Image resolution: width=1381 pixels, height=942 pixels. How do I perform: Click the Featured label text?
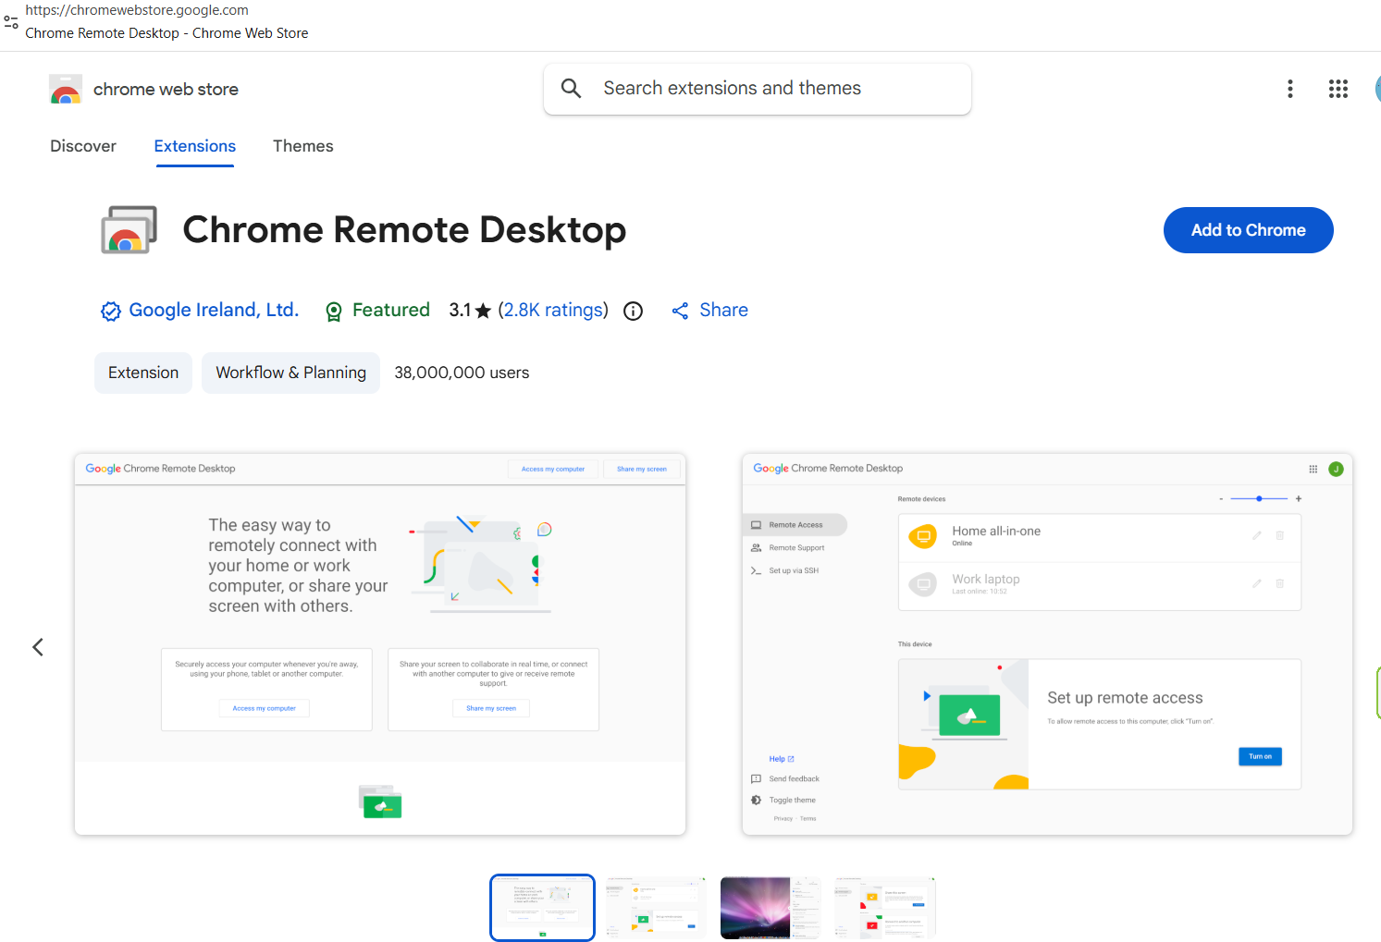click(x=391, y=310)
